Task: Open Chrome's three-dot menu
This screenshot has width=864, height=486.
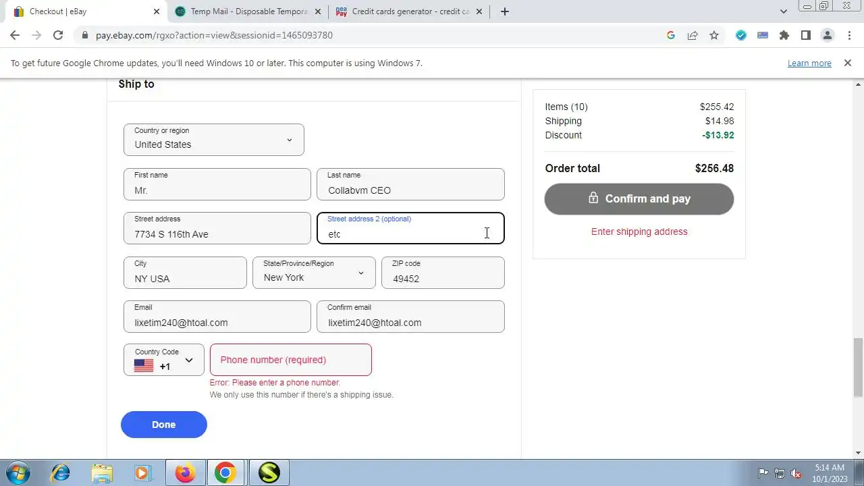Action: click(x=849, y=35)
